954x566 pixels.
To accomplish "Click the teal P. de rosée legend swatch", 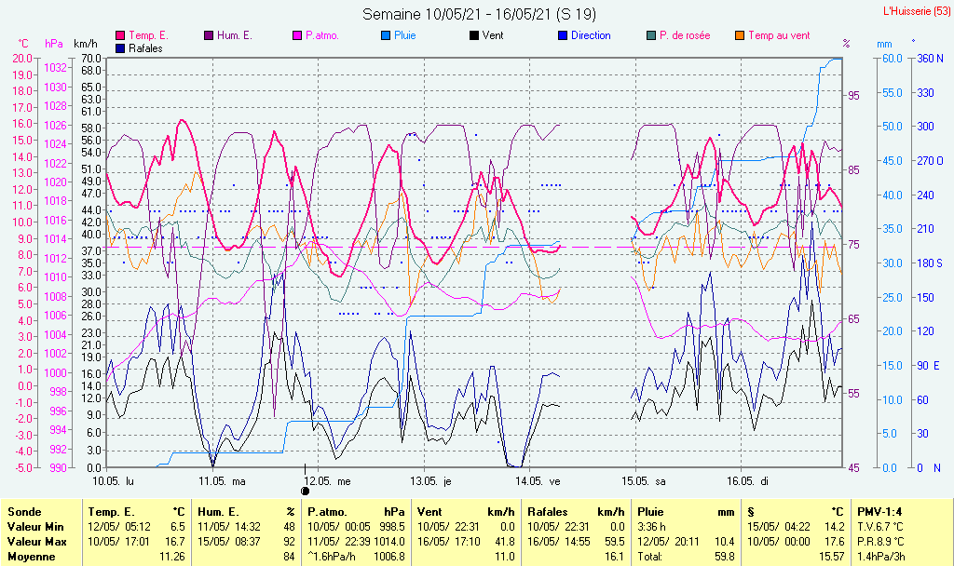I will coord(651,36).
